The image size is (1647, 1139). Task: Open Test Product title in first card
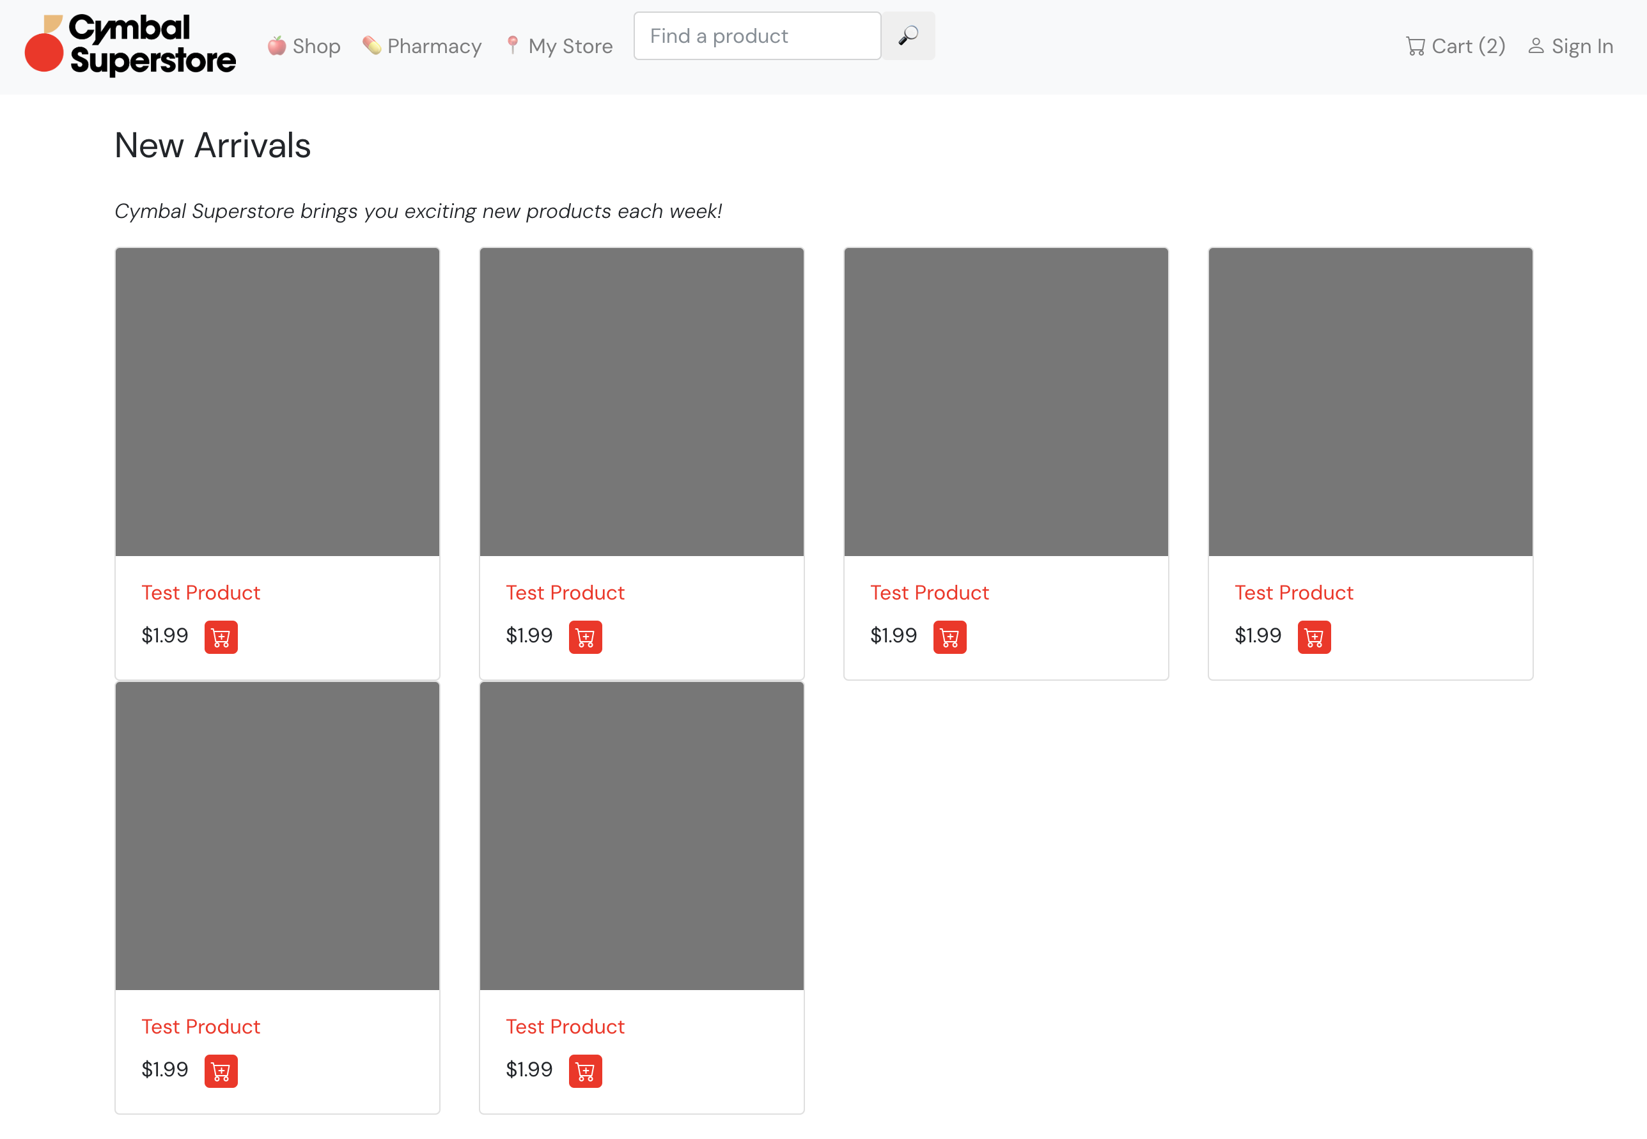tap(201, 593)
